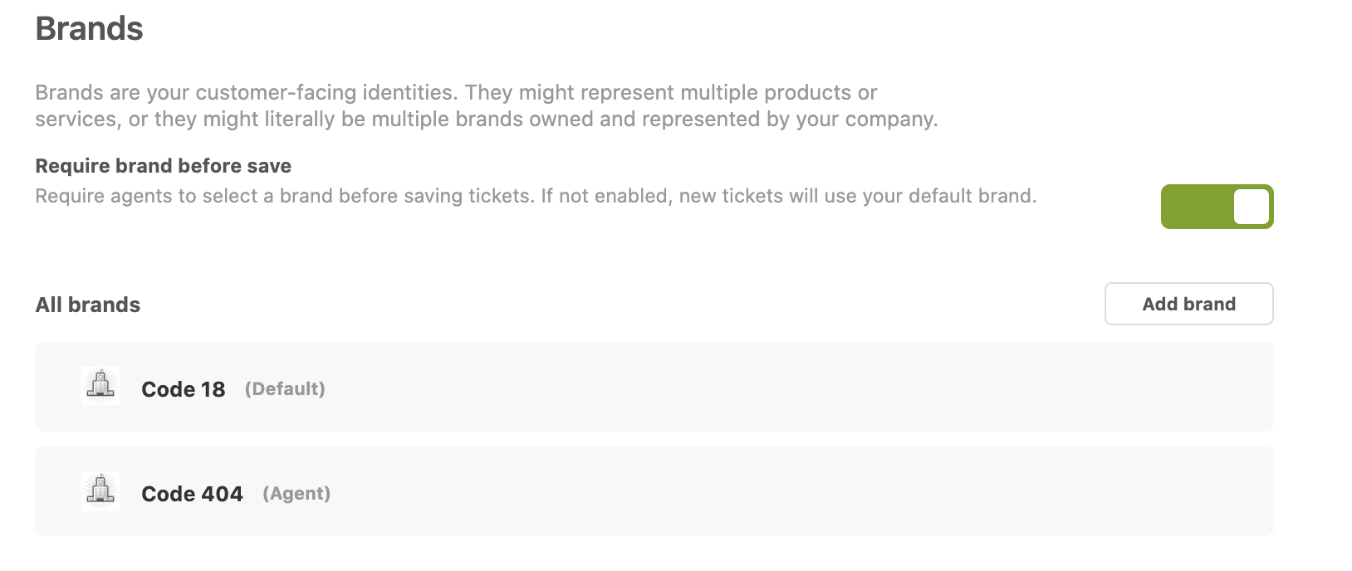Disable the Require brand before save toggle
Screen dimensions: 1352x571
1217,207
